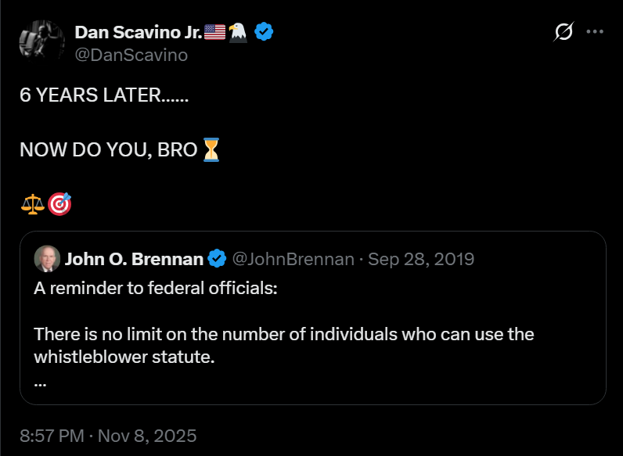Click the American flag emoji in display name

point(214,32)
